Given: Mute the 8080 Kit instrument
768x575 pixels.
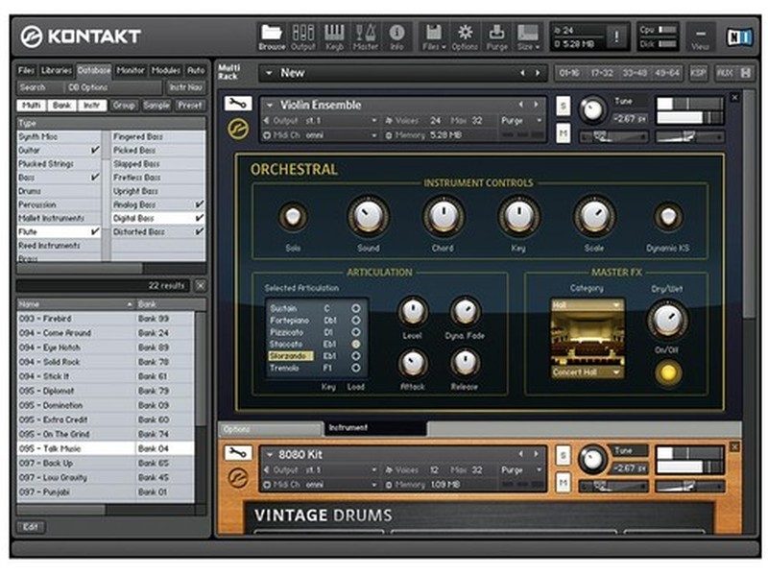Looking at the screenshot, I should 564,483.
